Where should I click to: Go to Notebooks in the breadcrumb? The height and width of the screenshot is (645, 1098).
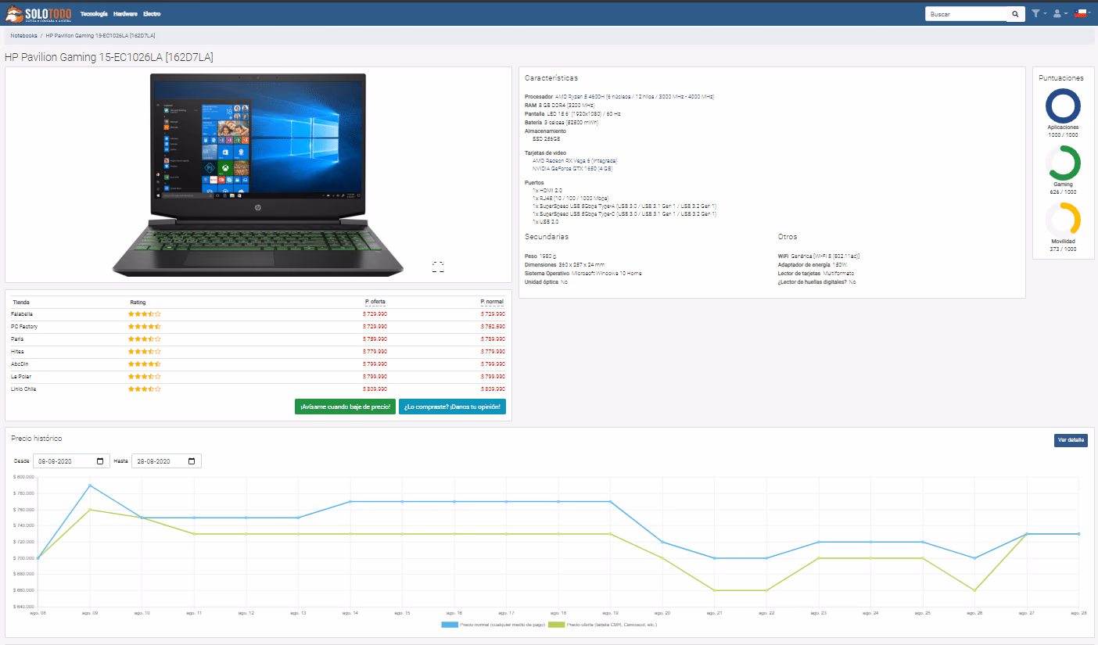coord(23,36)
